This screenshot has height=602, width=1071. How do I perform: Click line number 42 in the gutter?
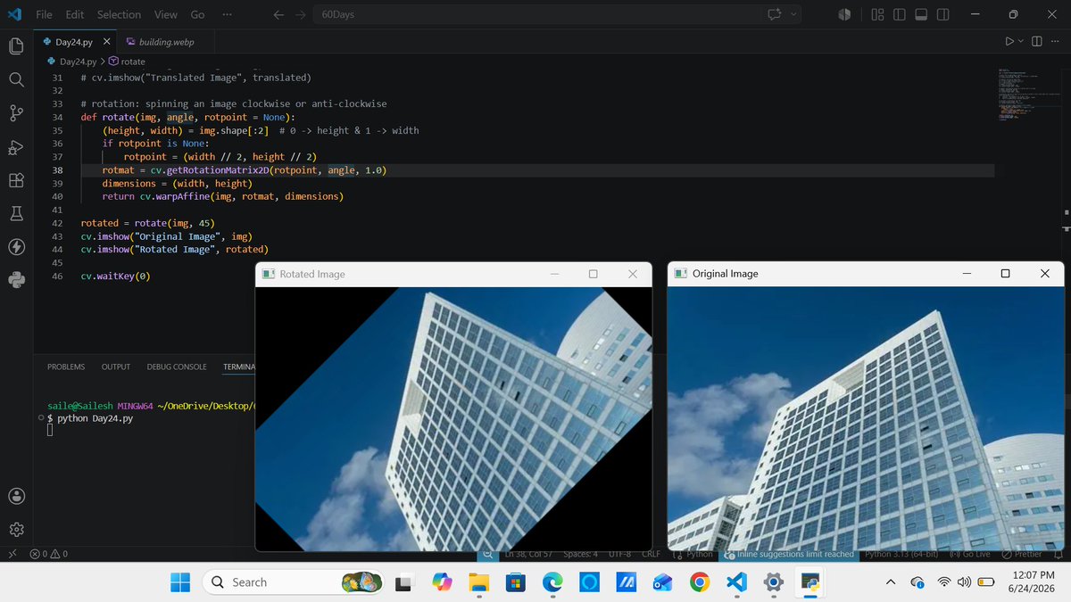click(56, 223)
